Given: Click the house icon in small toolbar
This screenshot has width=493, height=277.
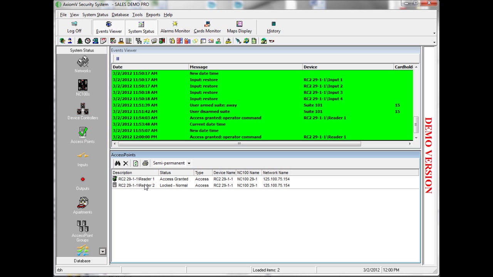Looking at the screenshot, I should 263,41.
